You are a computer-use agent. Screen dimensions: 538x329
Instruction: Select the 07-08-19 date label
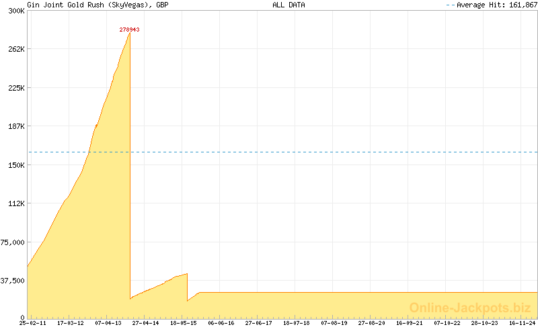point(334,323)
